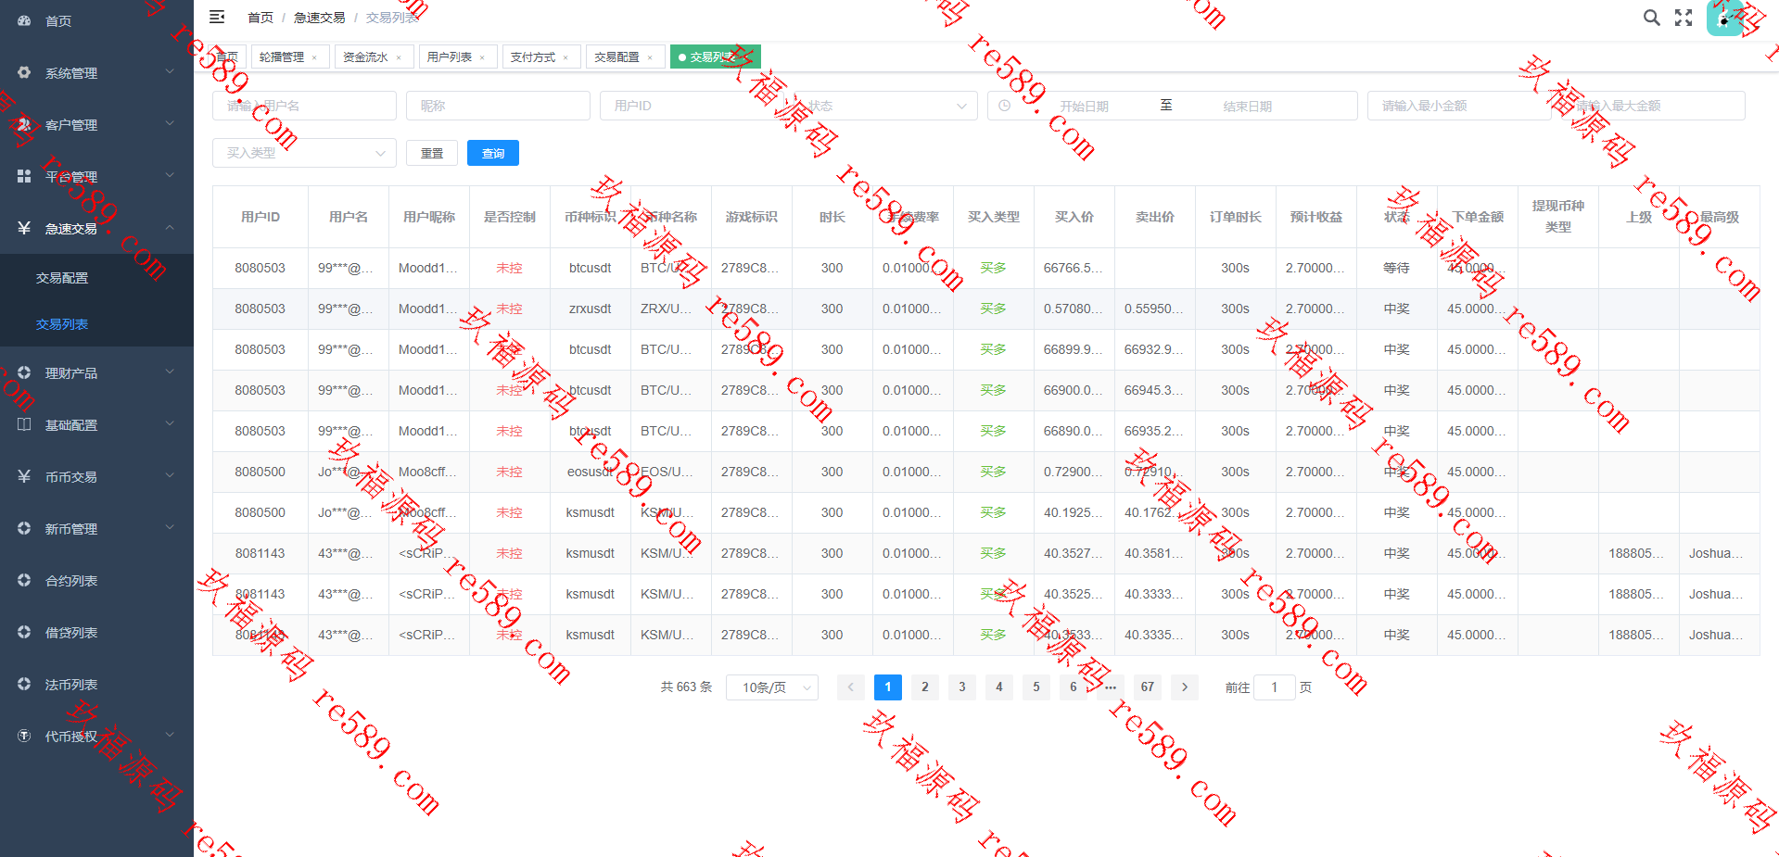This screenshot has height=857, width=1779.
Task: Go to last page 67
Action: click(x=1147, y=687)
